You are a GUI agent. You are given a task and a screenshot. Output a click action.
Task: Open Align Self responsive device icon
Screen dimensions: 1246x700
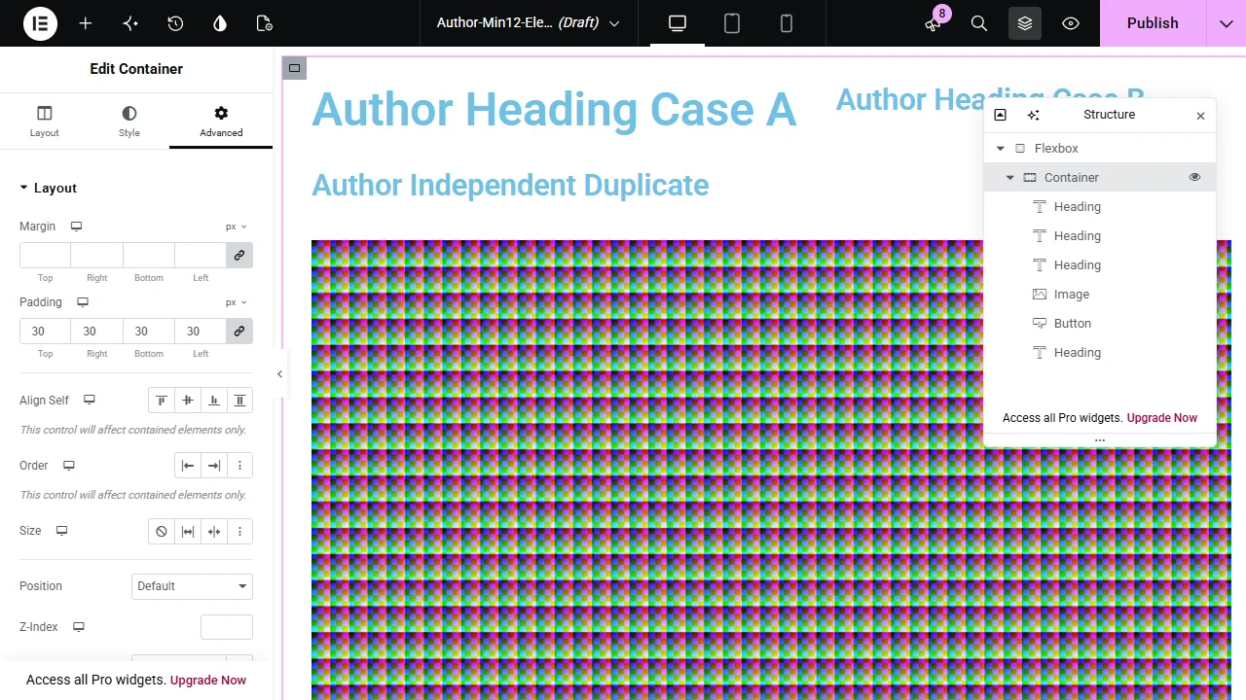click(90, 400)
